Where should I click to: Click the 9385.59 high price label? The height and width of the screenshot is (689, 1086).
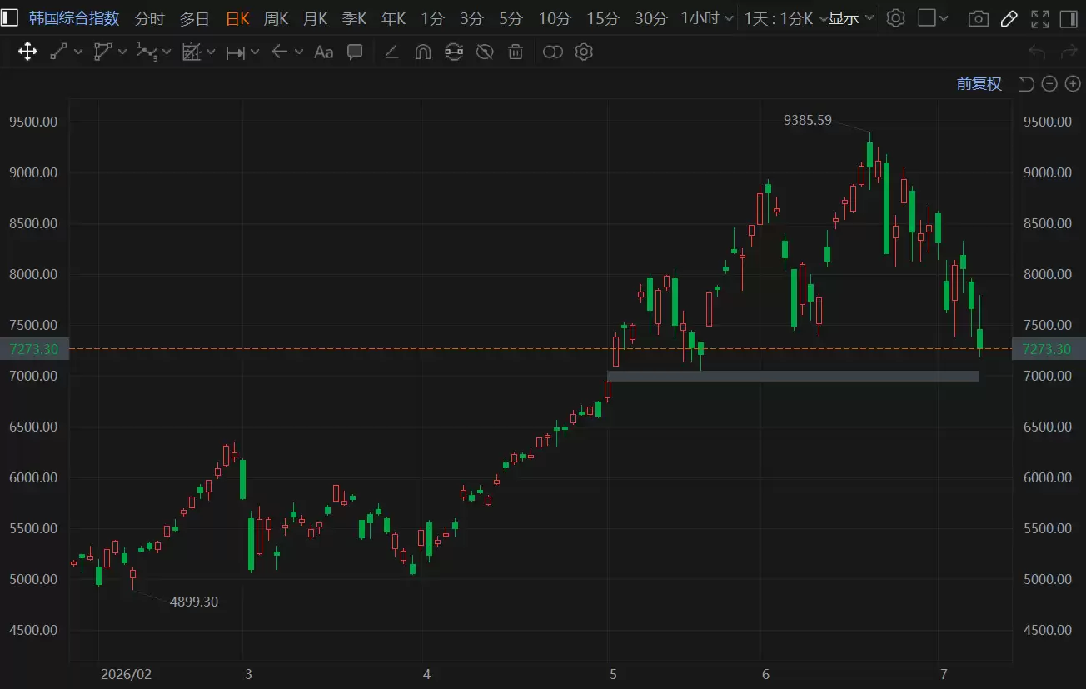(x=808, y=120)
